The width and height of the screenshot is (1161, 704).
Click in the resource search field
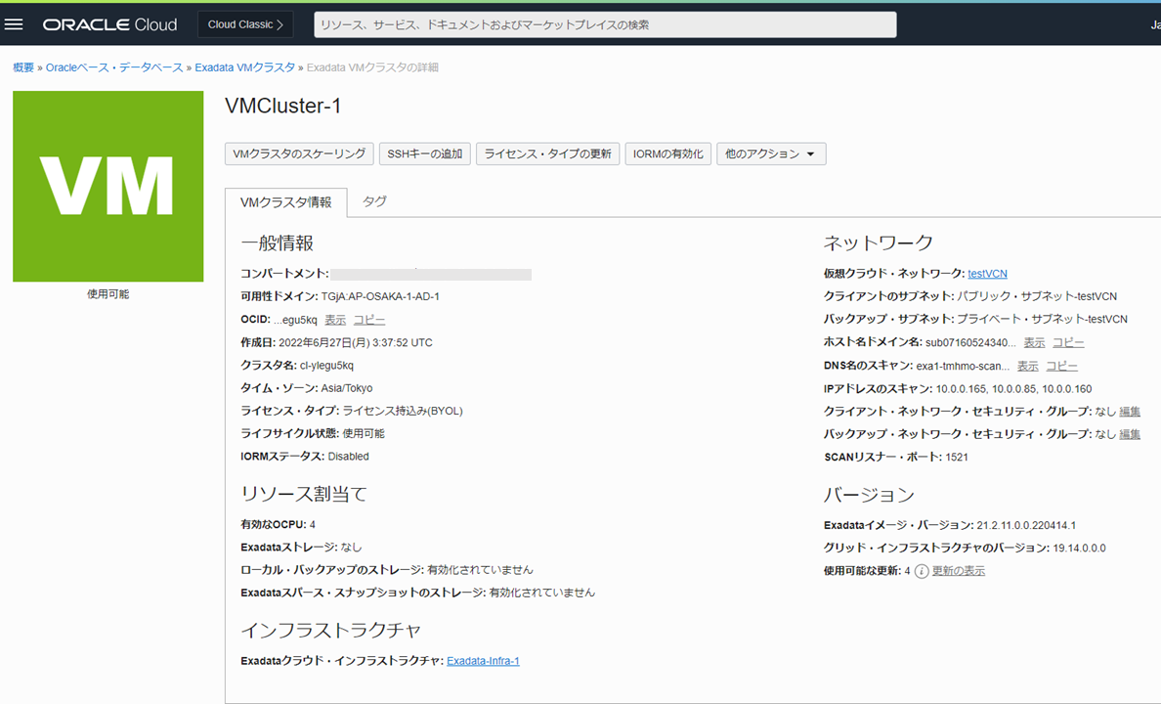tap(605, 24)
